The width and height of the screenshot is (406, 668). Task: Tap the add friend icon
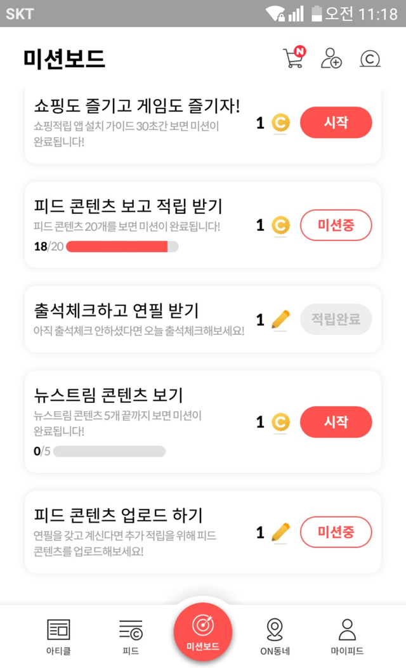331,58
